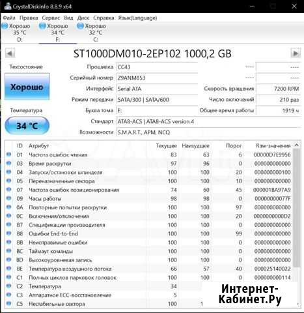Image resolution: width=304 pixels, height=313 pixels.
Task: Click the Raw-значения column header
Action: [273, 145]
